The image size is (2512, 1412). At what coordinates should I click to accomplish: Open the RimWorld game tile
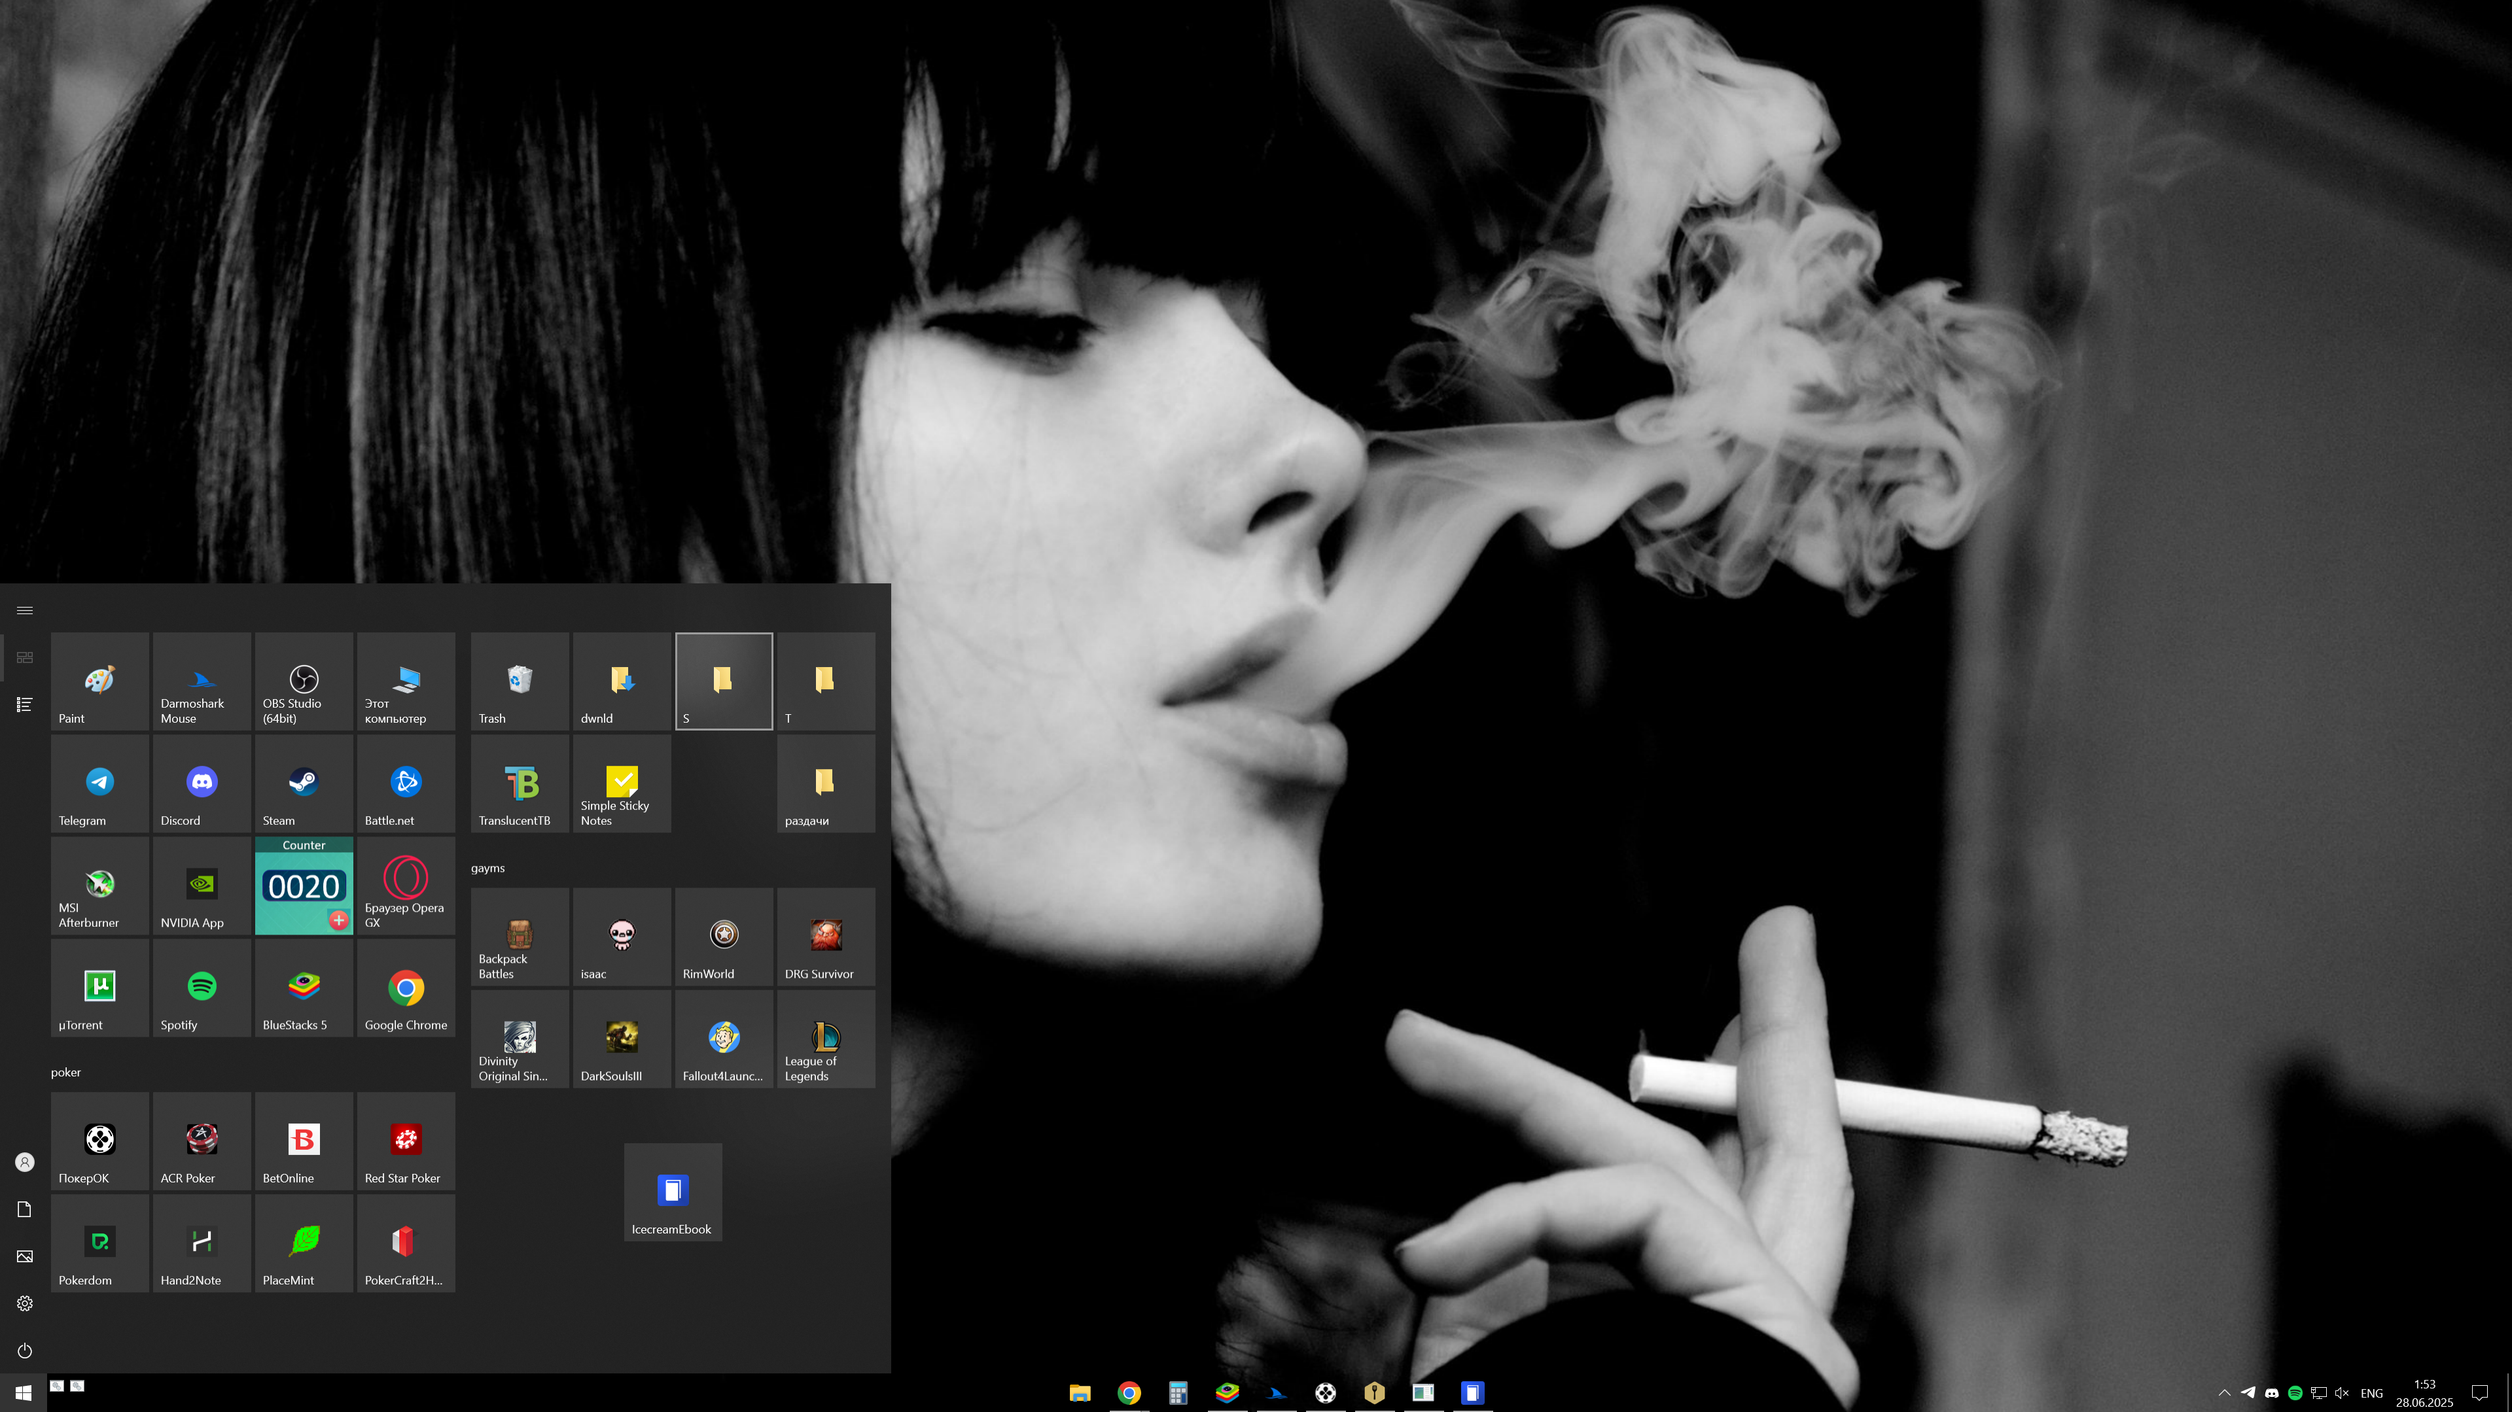(724, 937)
